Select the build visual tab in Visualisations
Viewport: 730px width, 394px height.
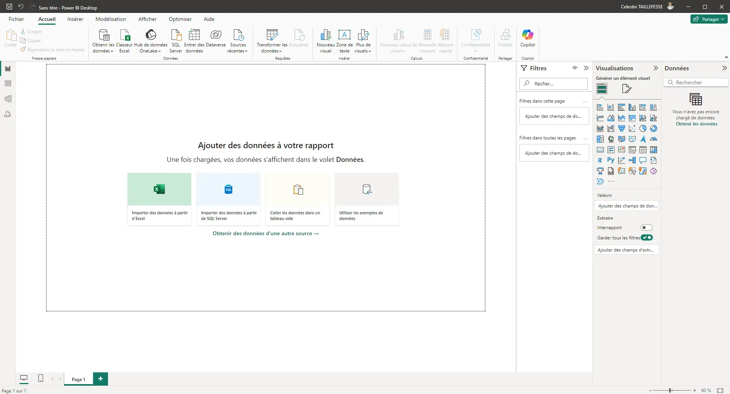click(x=602, y=89)
